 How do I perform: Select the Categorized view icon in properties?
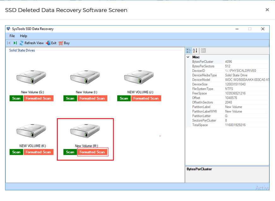189,50
